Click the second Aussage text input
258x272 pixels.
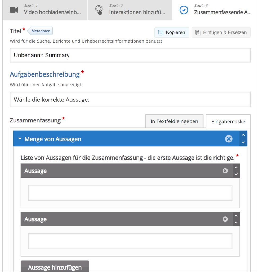[x=130, y=241]
